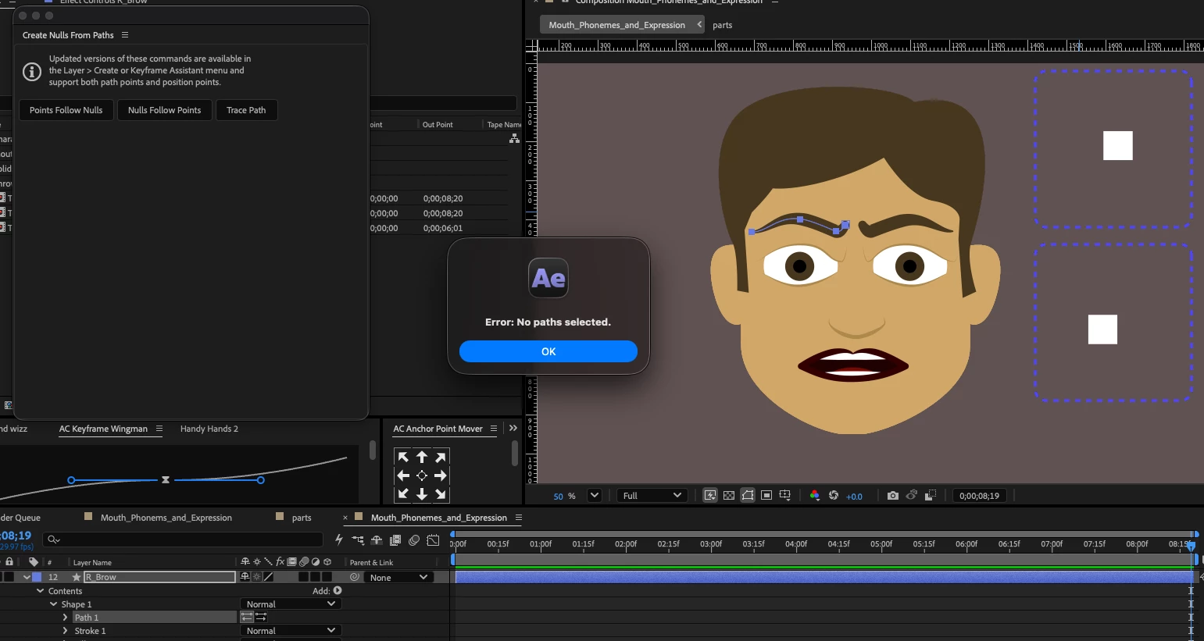Click the Reverse Path Direction On button for Path 1

click(261, 617)
